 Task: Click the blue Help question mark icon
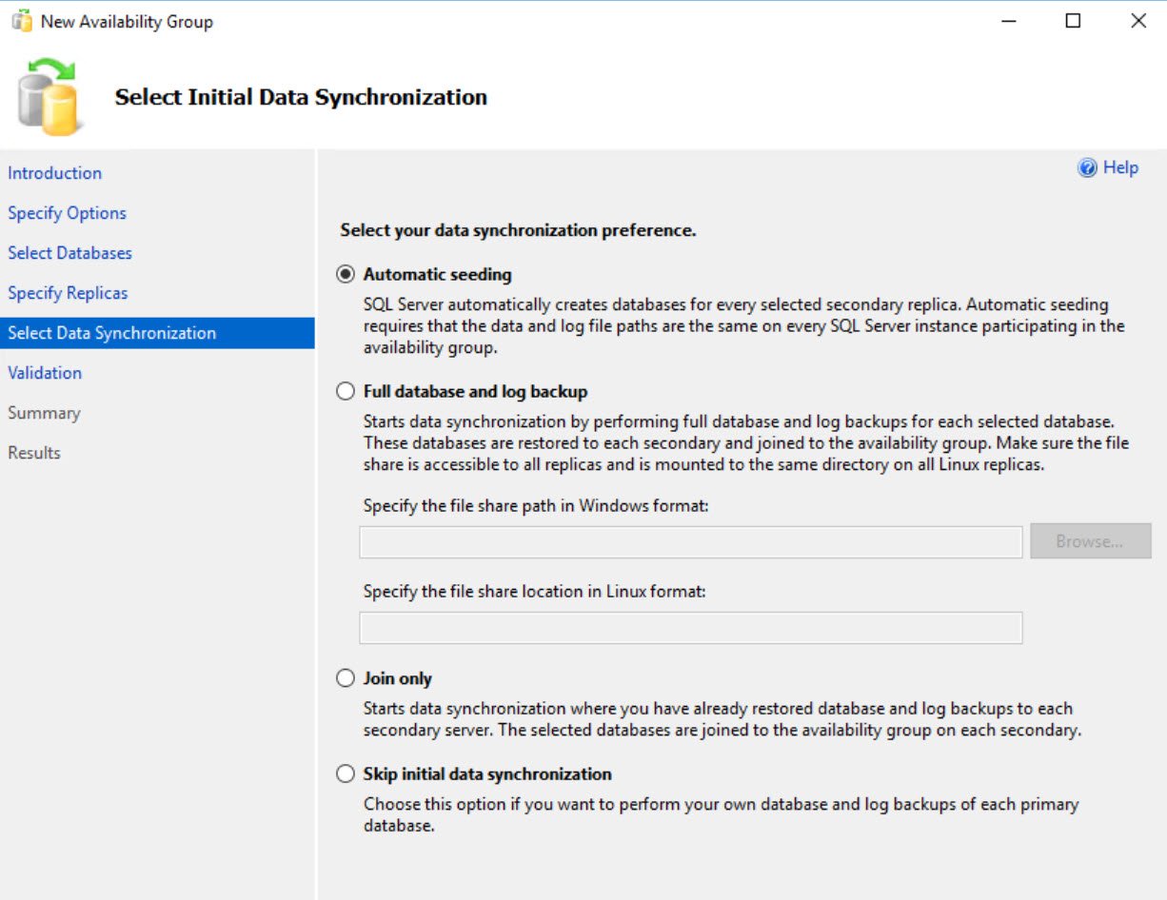(1087, 168)
